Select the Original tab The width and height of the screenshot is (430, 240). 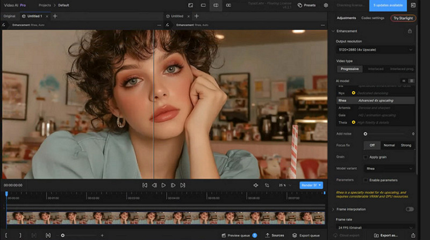point(9,16)
